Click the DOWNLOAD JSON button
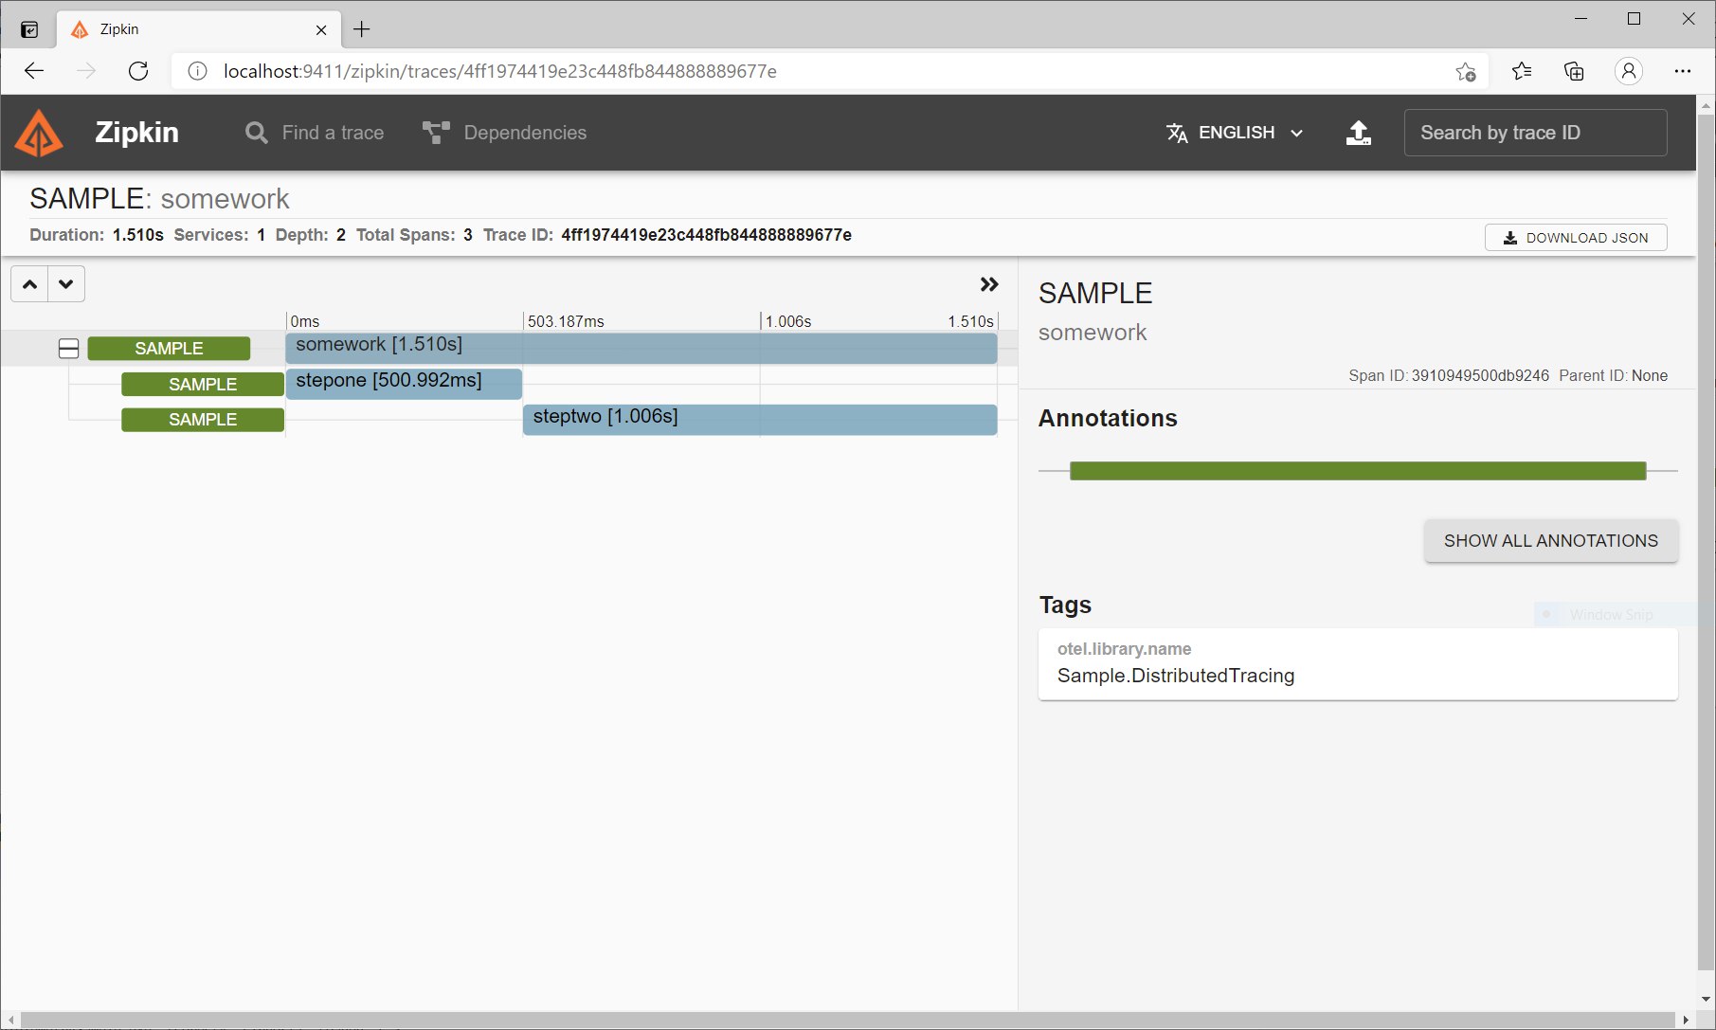 (1576, 238)
